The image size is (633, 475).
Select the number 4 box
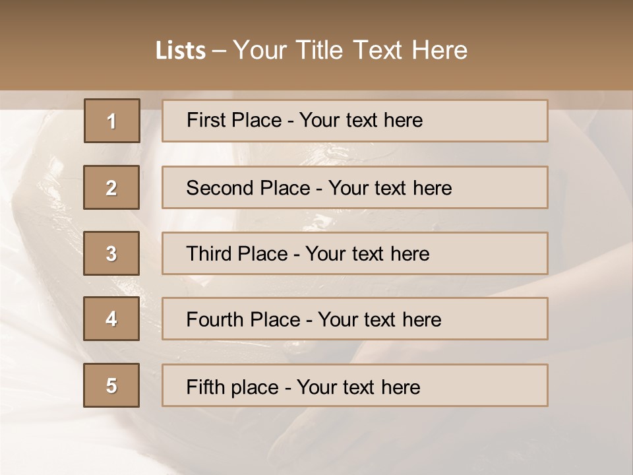tap(111, 319)
